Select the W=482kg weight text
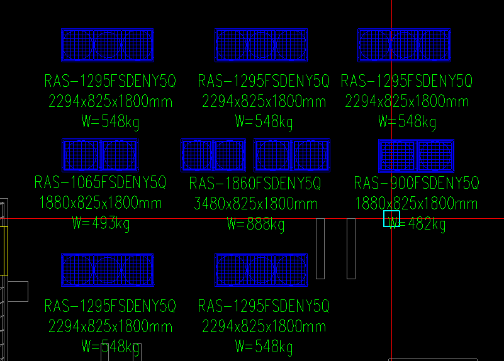The height and width of the screenshot is (361, 504). [417, 224]
